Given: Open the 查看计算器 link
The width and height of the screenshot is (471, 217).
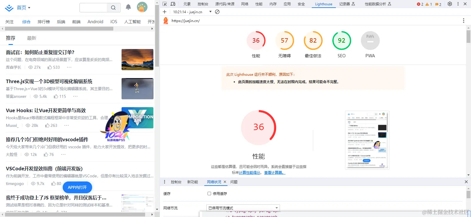Looking at the screenshot, I should (275, 173).
